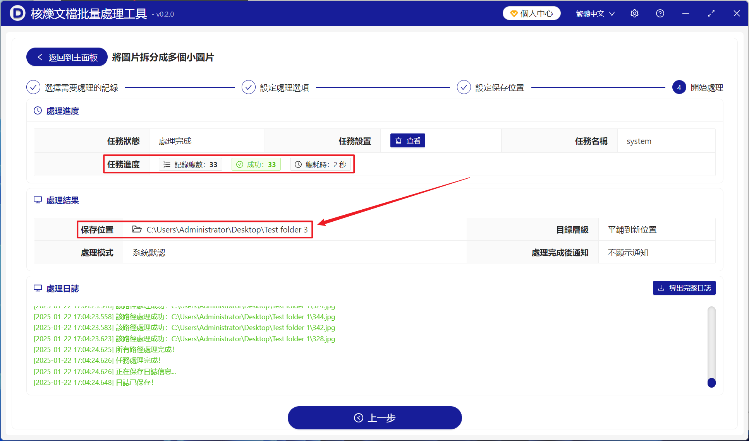Click 導出完整日誌 export log button
The image size is (749, 441).
(684, 288)
